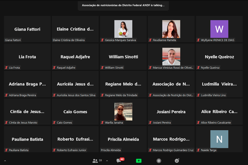Expand the arrow at bottom-left of toolbar
Viewport: 248px width, 165px height.
[5, 161]
